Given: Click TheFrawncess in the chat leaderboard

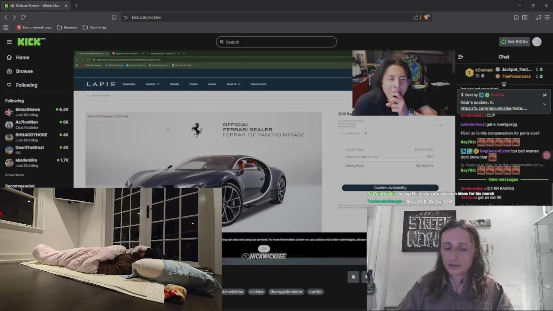Looking at the screenshot, I should 516,76.
